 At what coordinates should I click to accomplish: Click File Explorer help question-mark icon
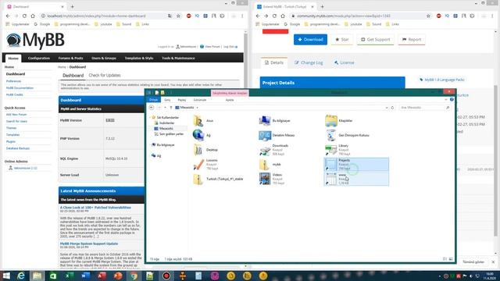452,100
